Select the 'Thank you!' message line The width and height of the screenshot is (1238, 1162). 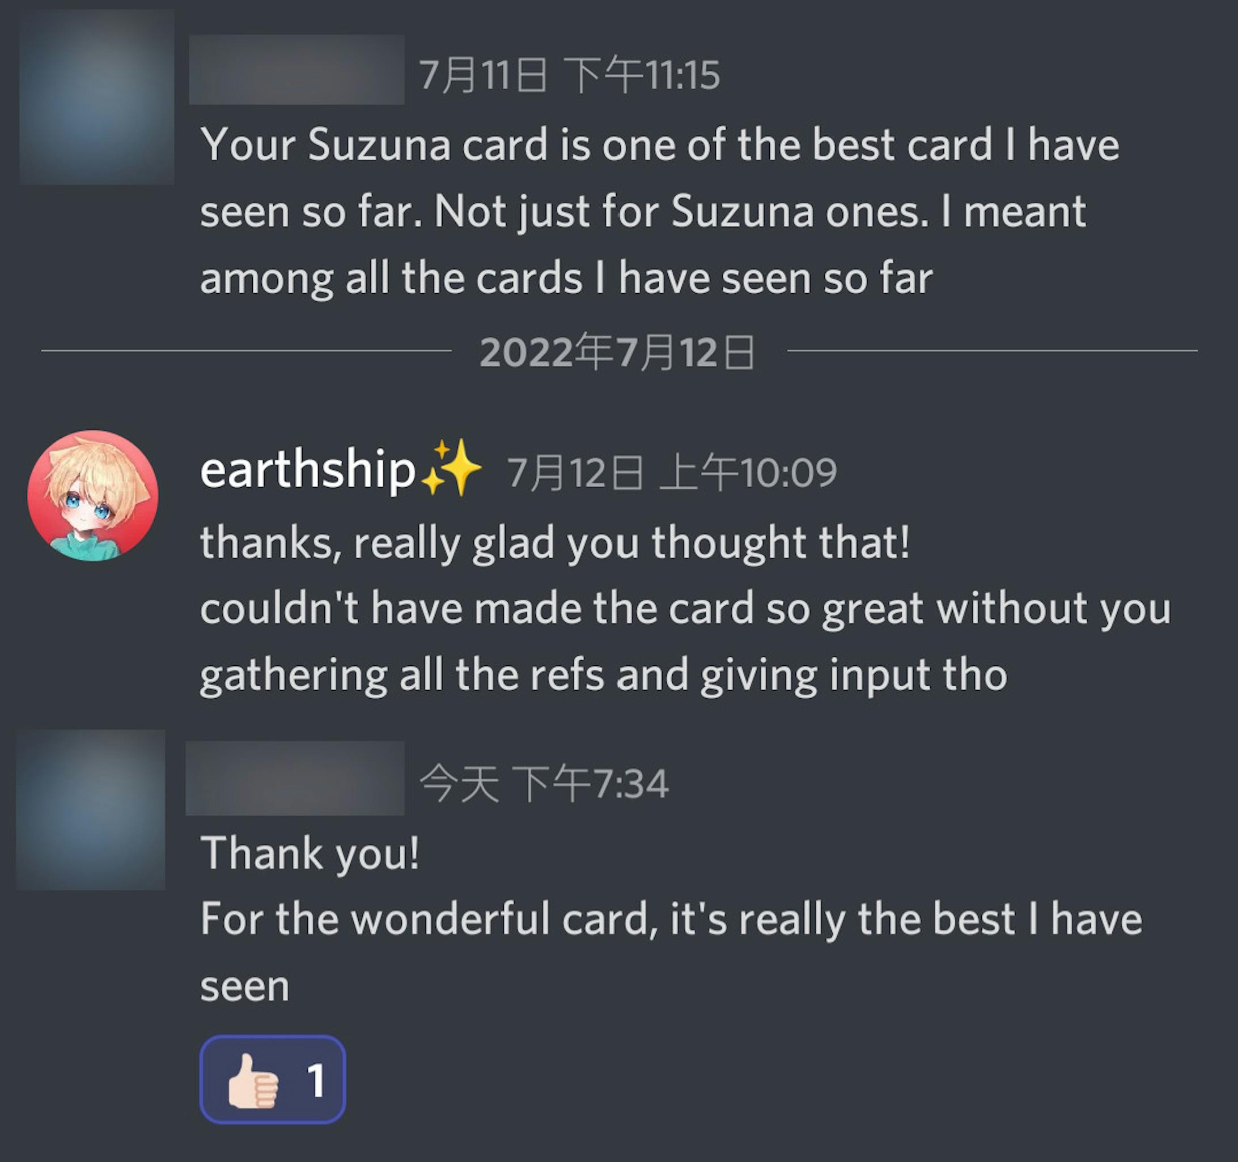[x=309, y=852]
